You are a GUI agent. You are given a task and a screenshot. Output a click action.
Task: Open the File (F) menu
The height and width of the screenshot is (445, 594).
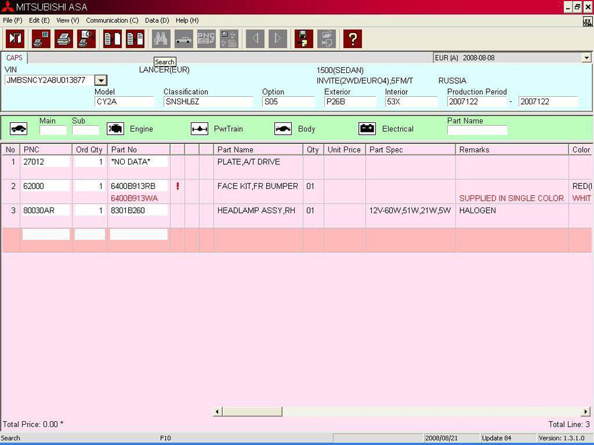12,20
